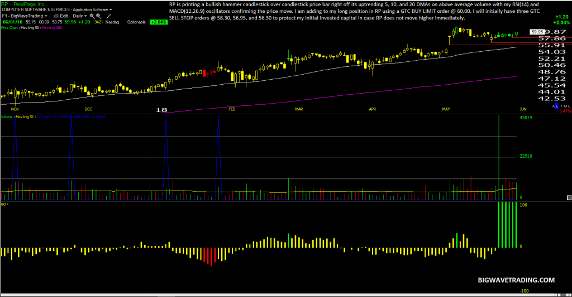Click the 47.12 price scale label
Viewport: 572px width, 297px height.
[552, 79]
